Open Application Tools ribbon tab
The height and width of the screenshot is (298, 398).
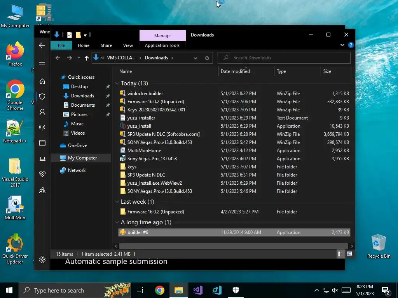tap(162, 45)
